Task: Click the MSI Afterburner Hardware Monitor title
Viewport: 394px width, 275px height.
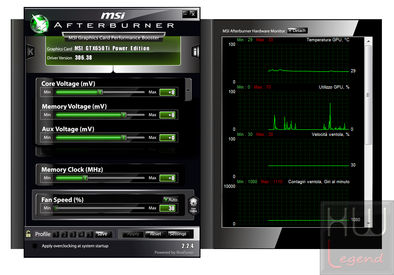Action: click(254, 31)
